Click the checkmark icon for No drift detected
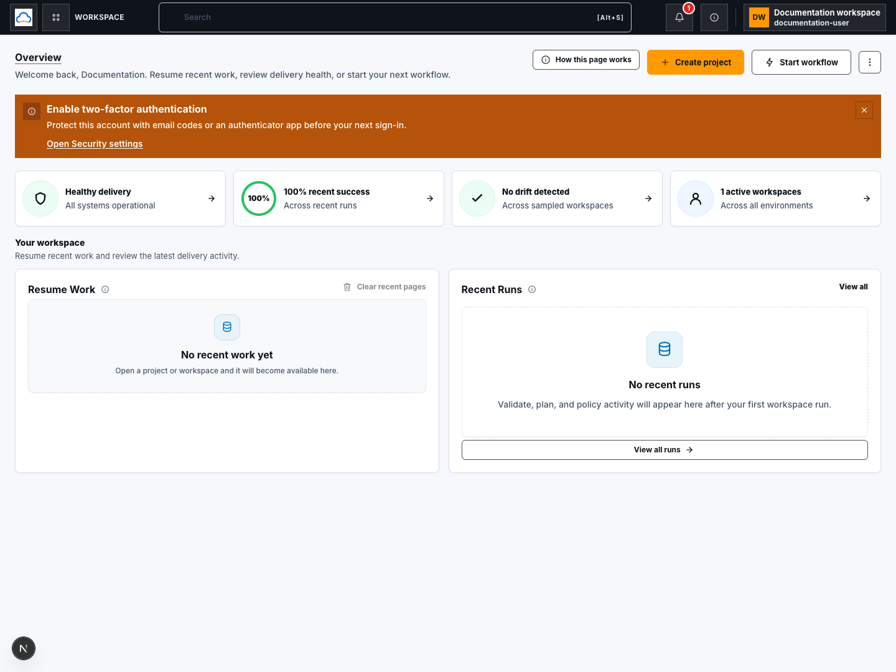Screen dimensions: 896x672 tap(477, 198)
